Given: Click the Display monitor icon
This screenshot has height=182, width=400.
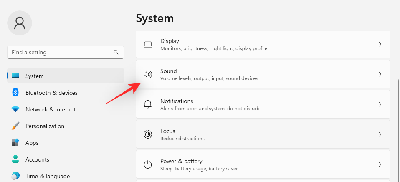Looking at the screenshot, I should click(x=147, y=44).
